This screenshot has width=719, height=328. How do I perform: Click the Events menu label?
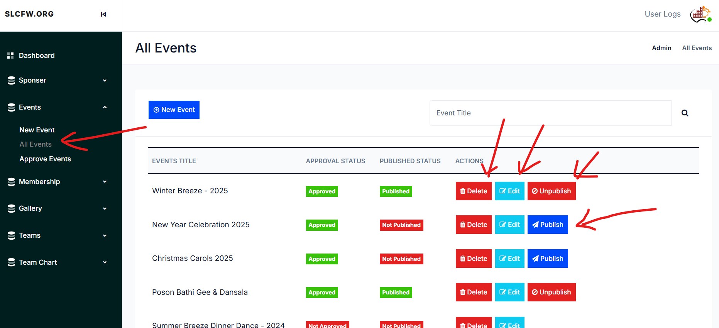tap(30, 107)
